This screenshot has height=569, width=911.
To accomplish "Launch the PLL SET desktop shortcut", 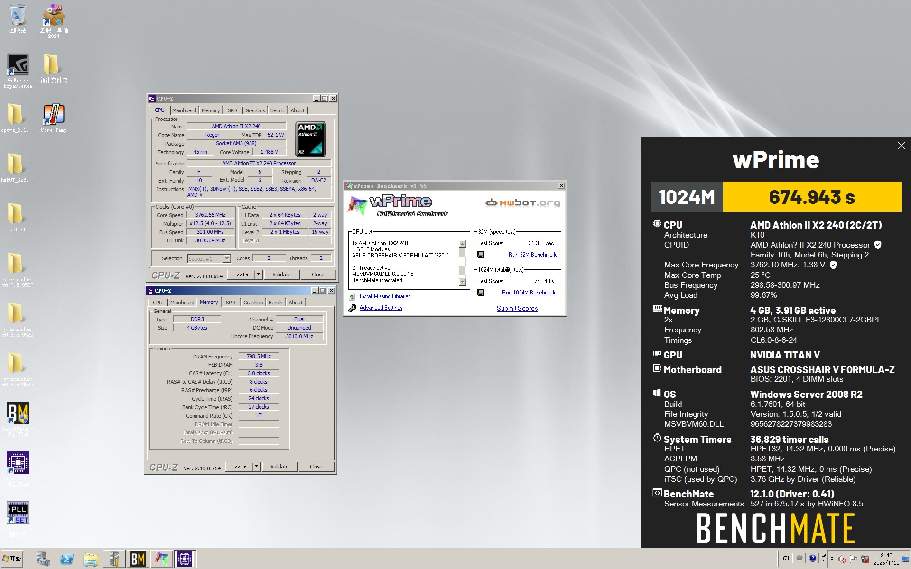I will 18,519.
